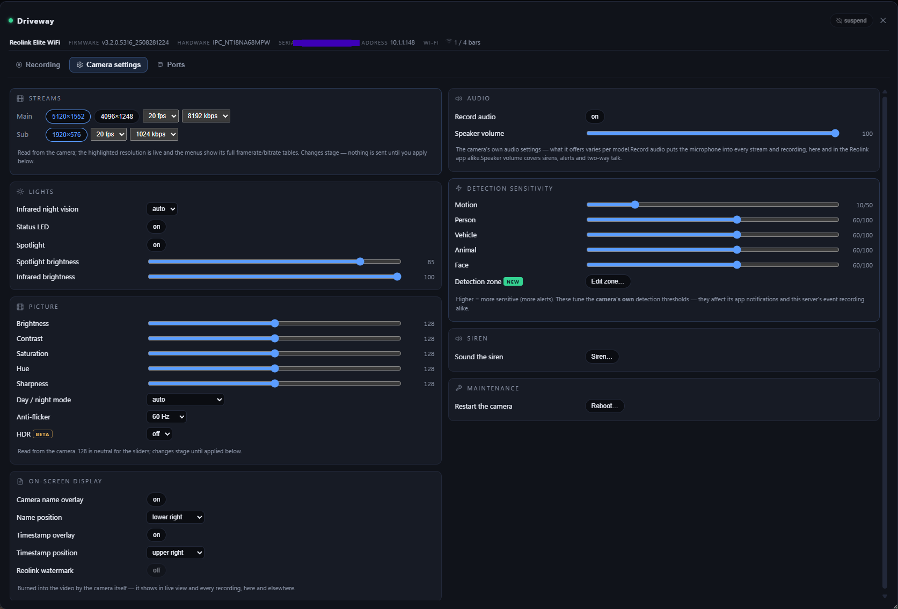Open Timestamp position upper right dropdown
The height and width of the screenshot is (609, 898).
click(x=176, y=553)
